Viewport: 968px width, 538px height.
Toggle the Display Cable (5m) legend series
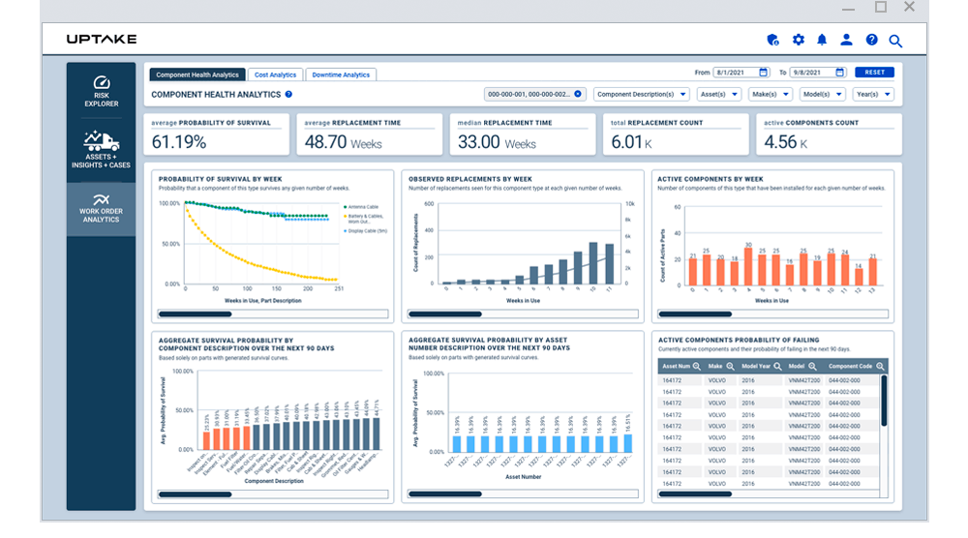368,231
